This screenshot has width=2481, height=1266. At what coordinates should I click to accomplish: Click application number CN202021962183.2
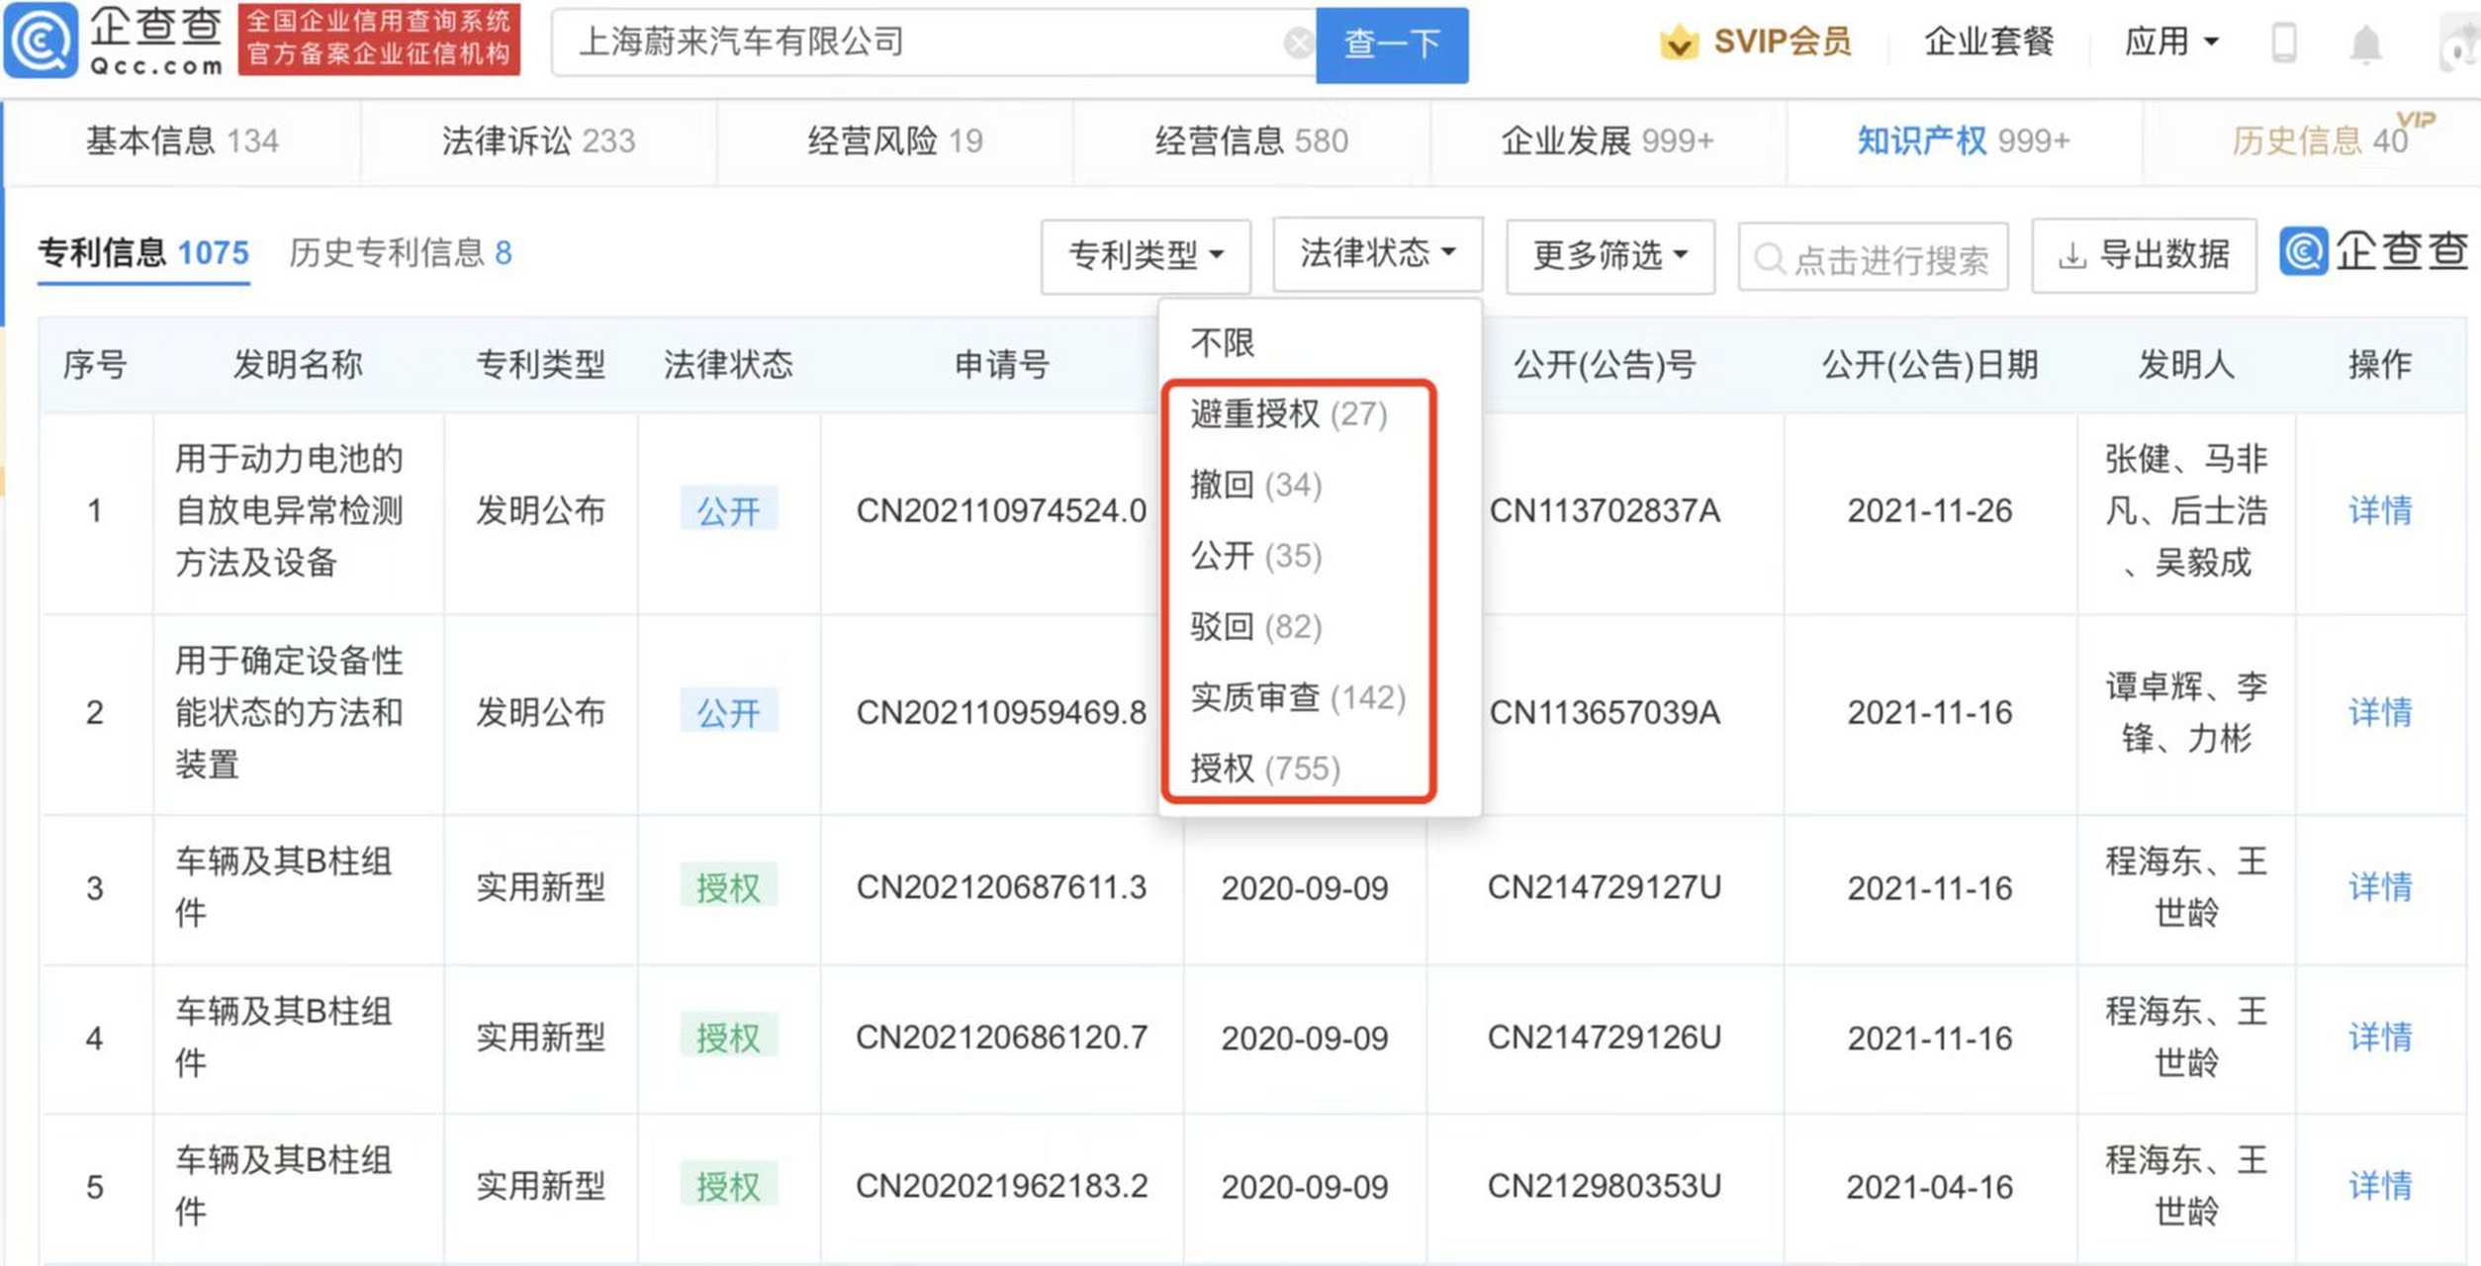[x=1001, y=1187]
